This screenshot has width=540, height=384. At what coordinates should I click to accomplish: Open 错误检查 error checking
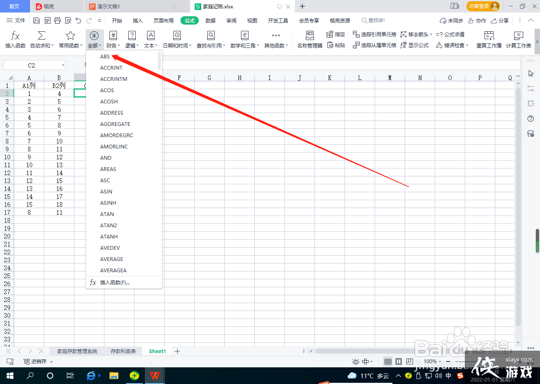[452, 45]
